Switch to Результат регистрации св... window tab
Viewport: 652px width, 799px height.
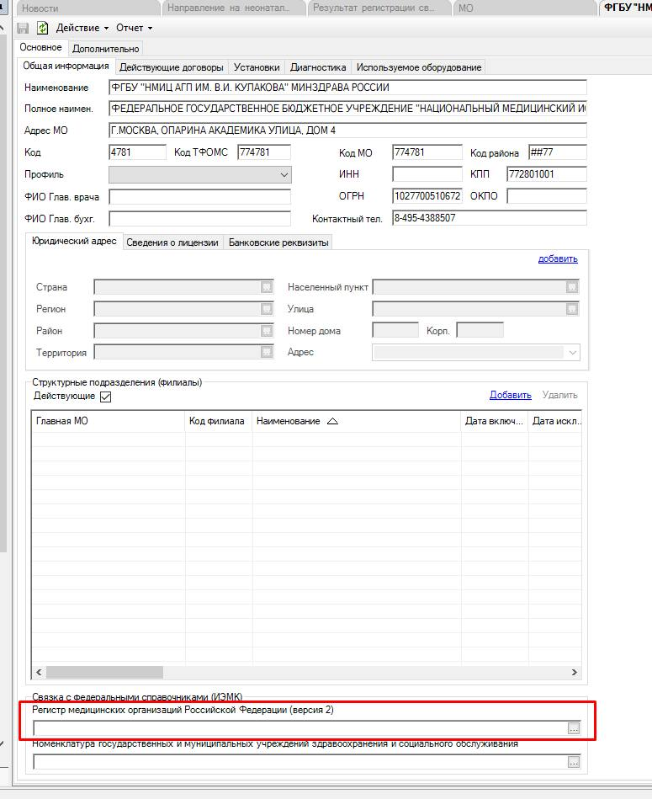point(379,8)
